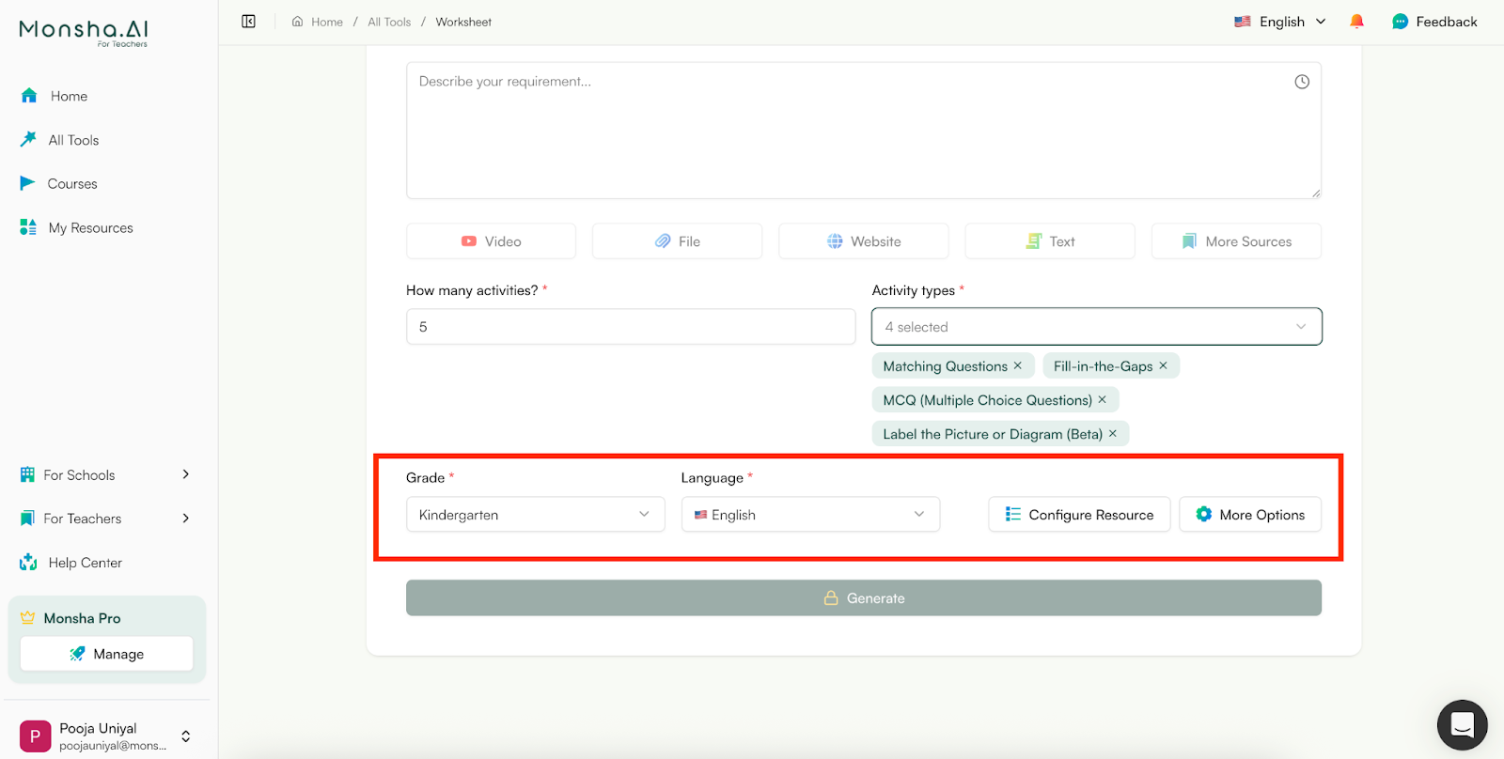Remove the Matching Questions tag

tap(1017, 365)
